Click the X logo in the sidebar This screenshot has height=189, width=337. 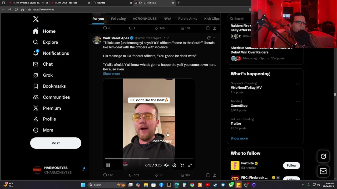click(36, 19)
